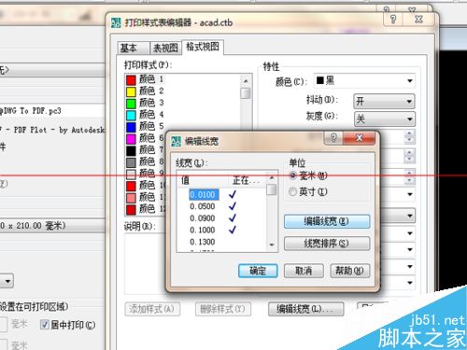
Task: Choose 毫米 (M) unit radio button
Action: [292, 175]
